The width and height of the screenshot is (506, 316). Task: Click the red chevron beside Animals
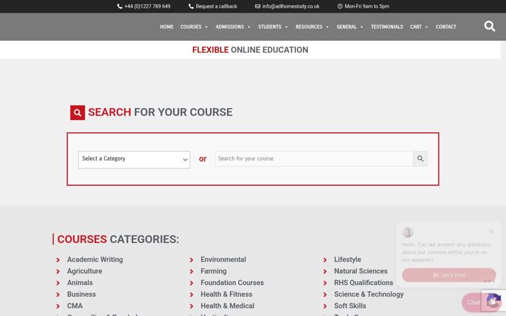coord(58,283)
